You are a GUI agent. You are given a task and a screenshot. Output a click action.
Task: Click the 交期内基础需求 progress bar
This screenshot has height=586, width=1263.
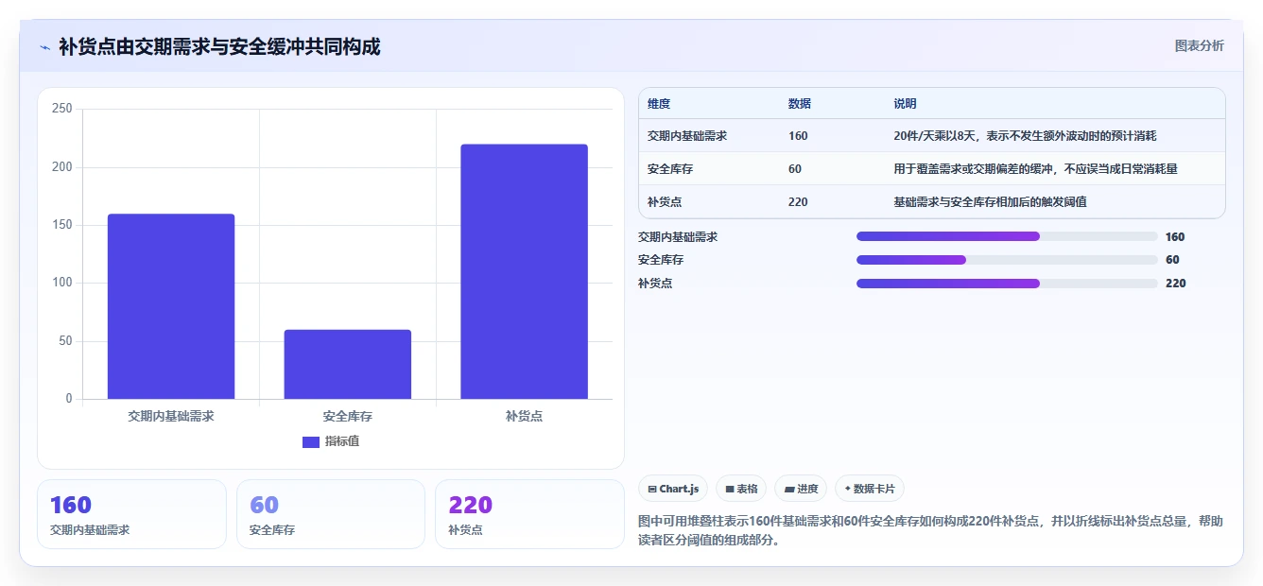pos(1007,236)
